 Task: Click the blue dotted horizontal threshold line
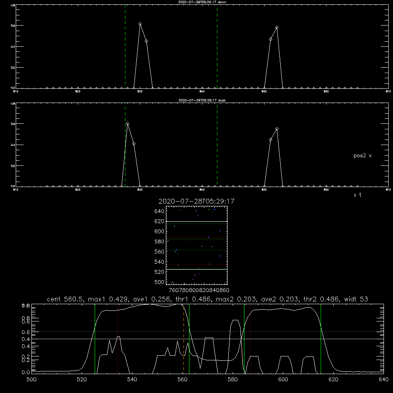pos(208,332)
